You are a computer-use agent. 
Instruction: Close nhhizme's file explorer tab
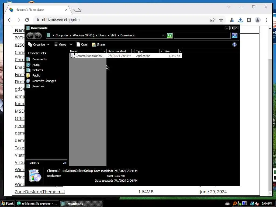pyautogui.click(x=66, y=10)
